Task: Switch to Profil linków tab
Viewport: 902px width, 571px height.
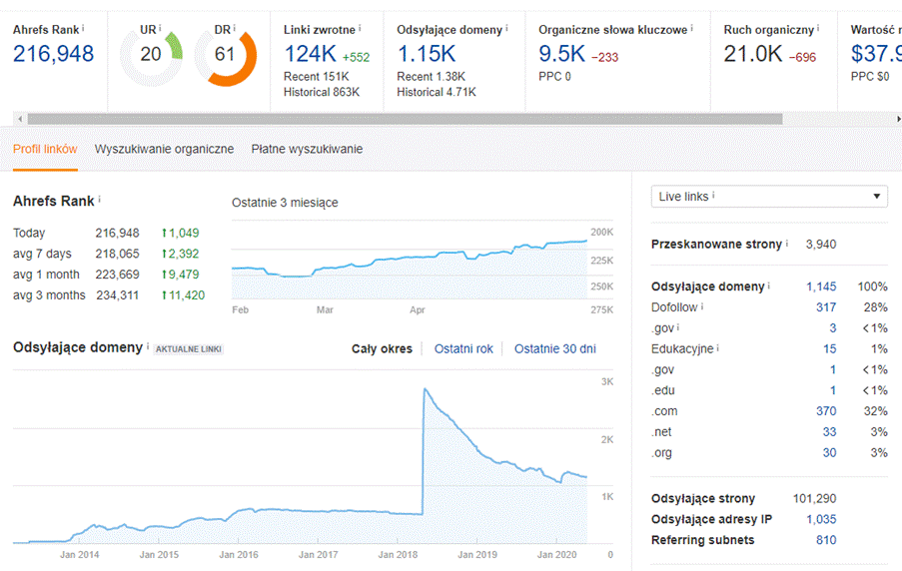Action: 45,149
